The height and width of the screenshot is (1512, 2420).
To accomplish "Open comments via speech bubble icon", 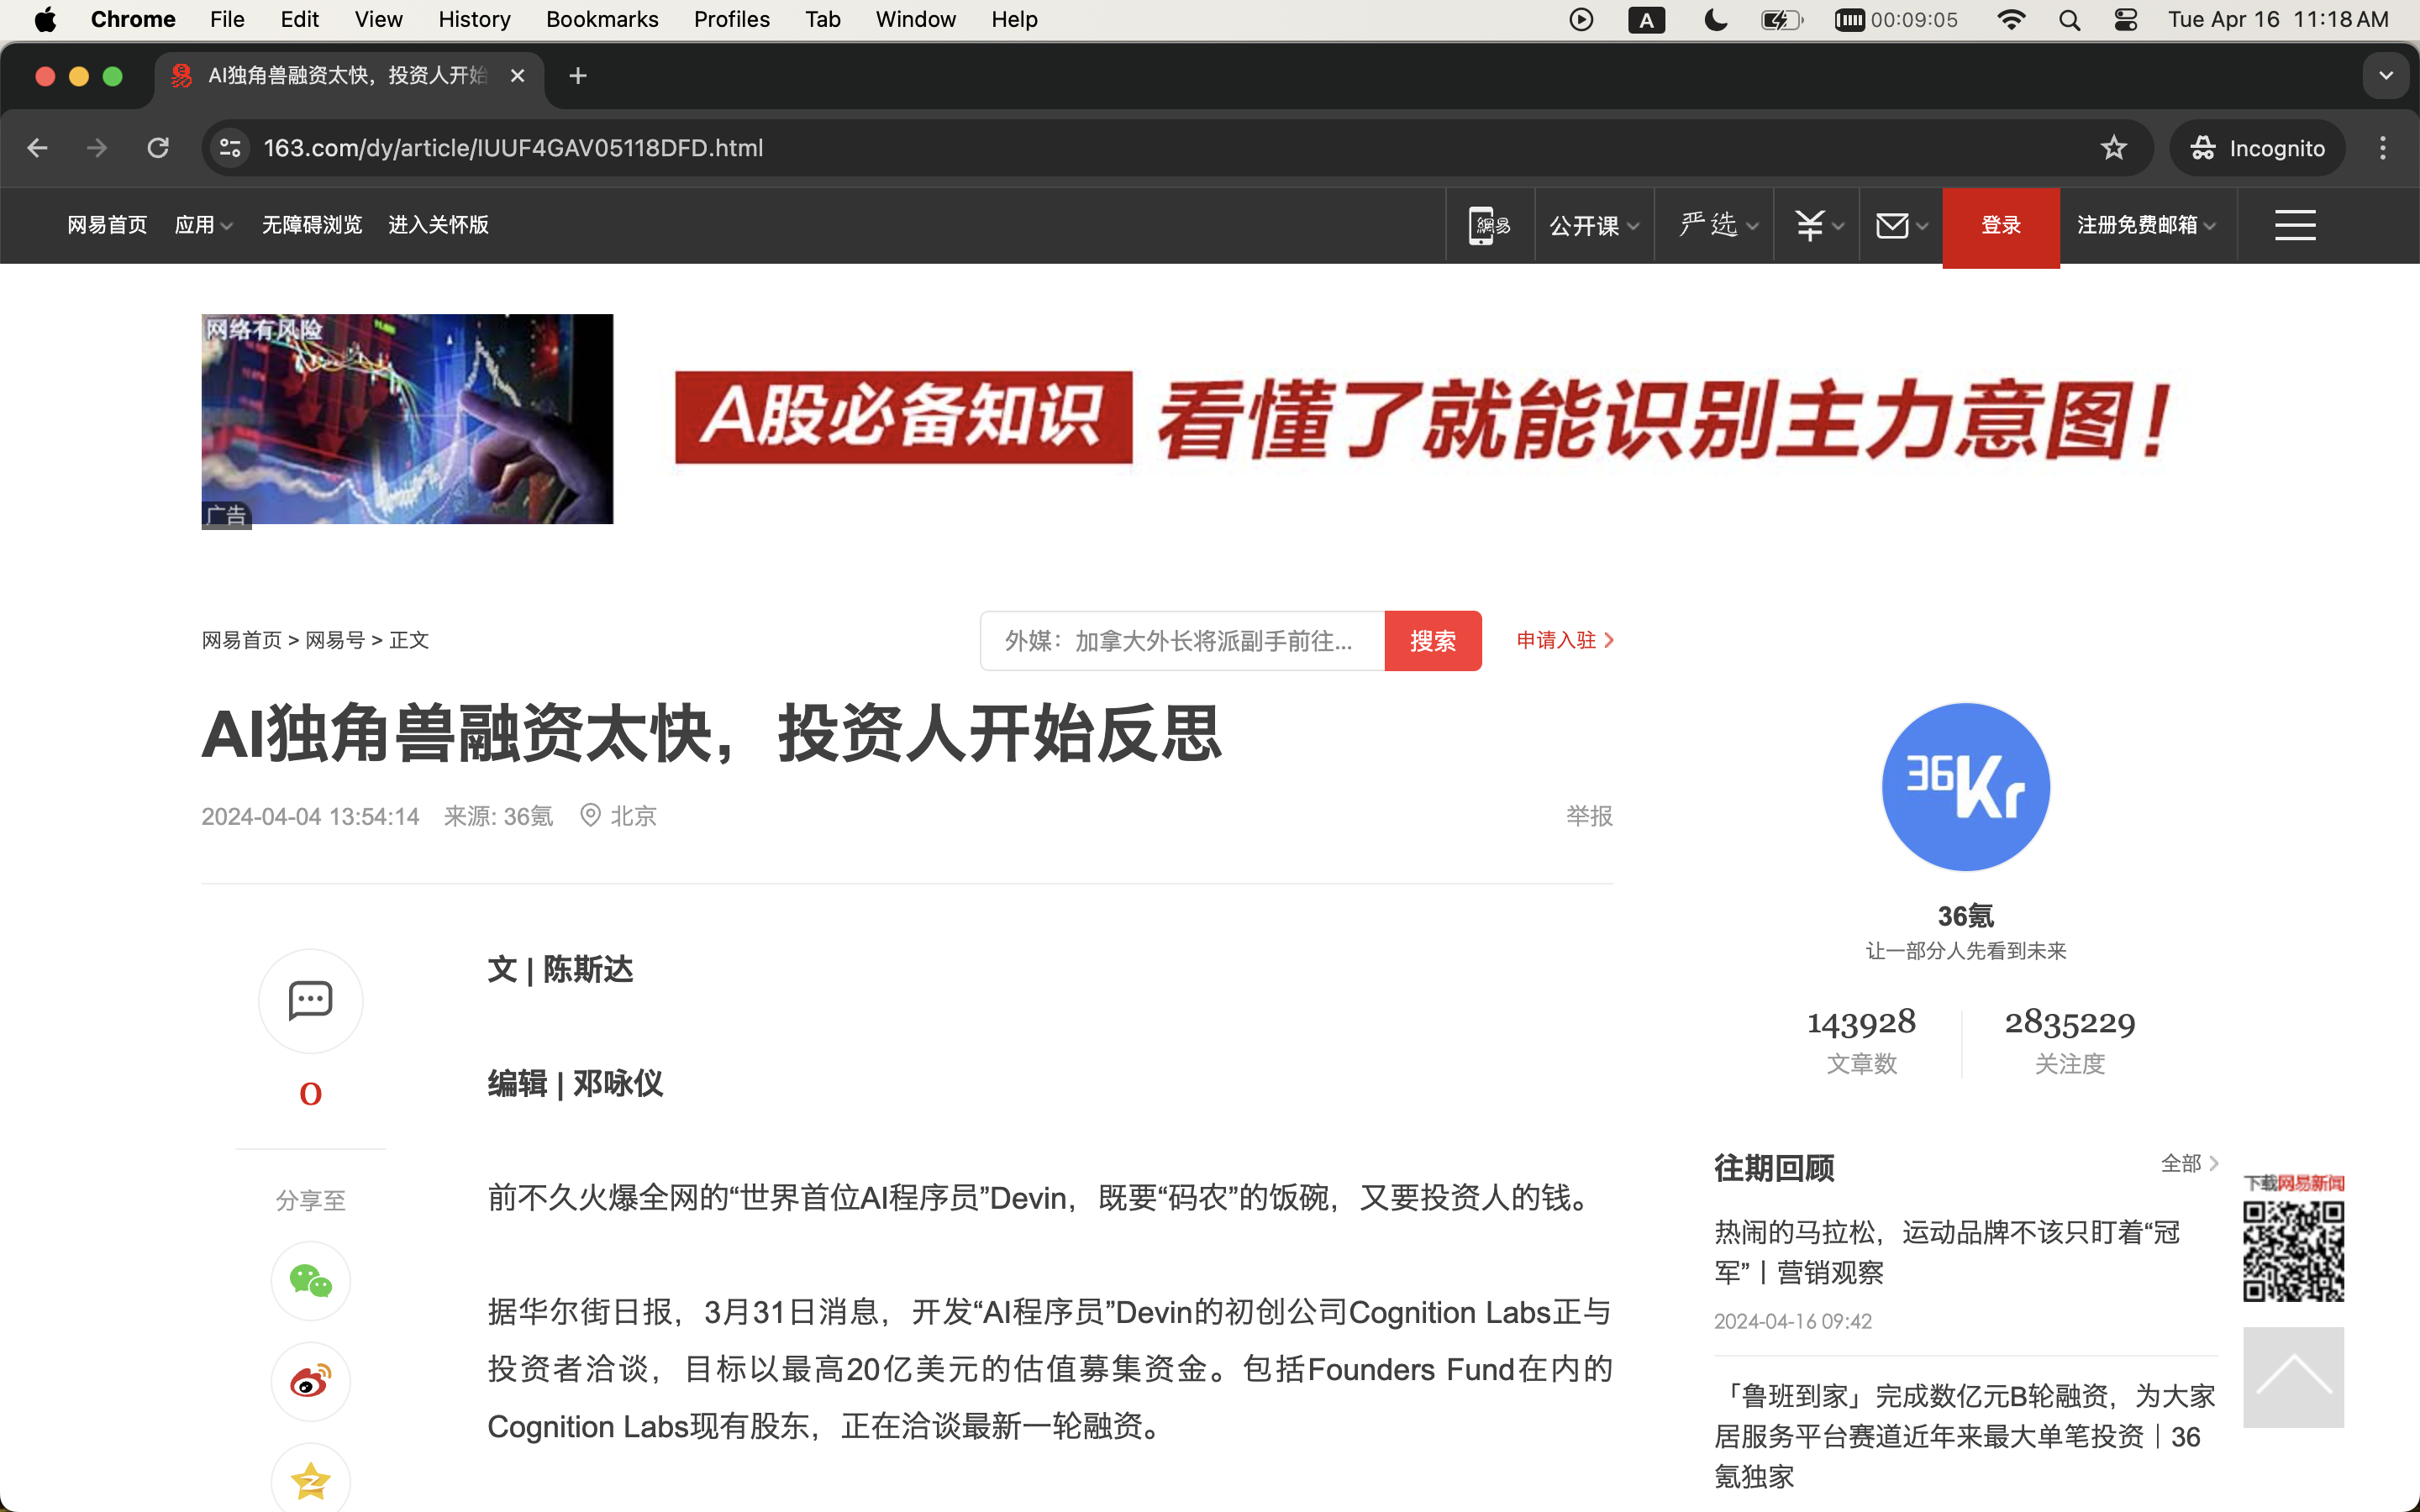I will click(x=311, y=1000).
